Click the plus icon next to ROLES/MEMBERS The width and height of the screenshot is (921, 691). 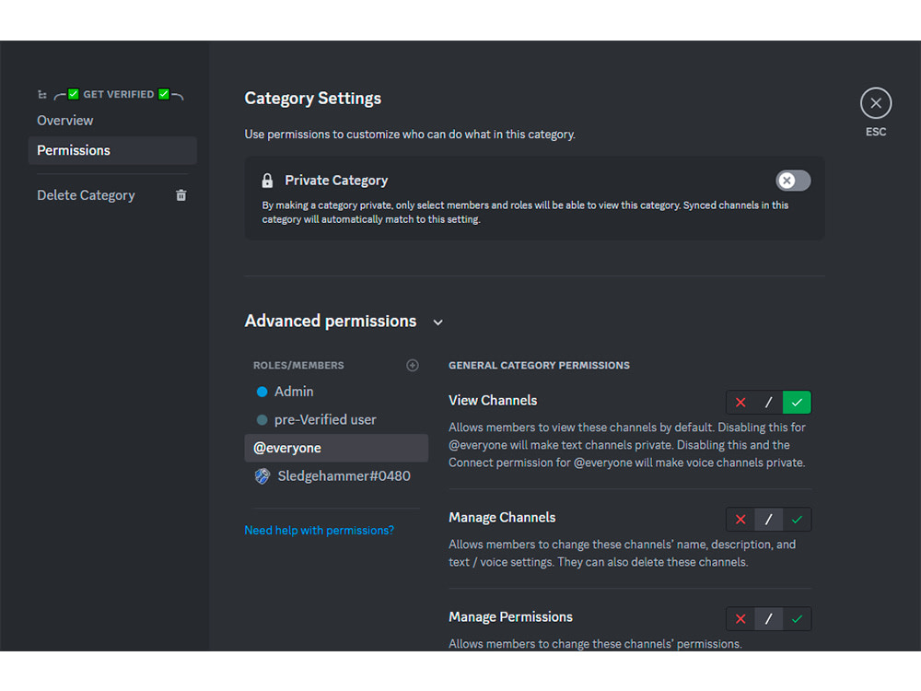click(x=413, y=365)
